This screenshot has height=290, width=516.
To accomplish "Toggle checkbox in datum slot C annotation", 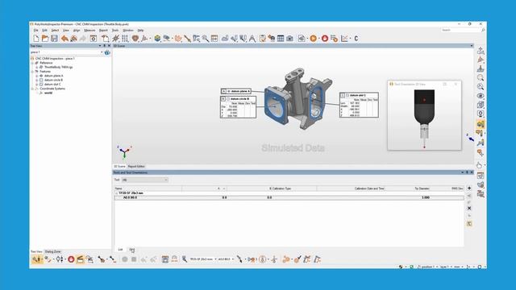I will 347,95.
